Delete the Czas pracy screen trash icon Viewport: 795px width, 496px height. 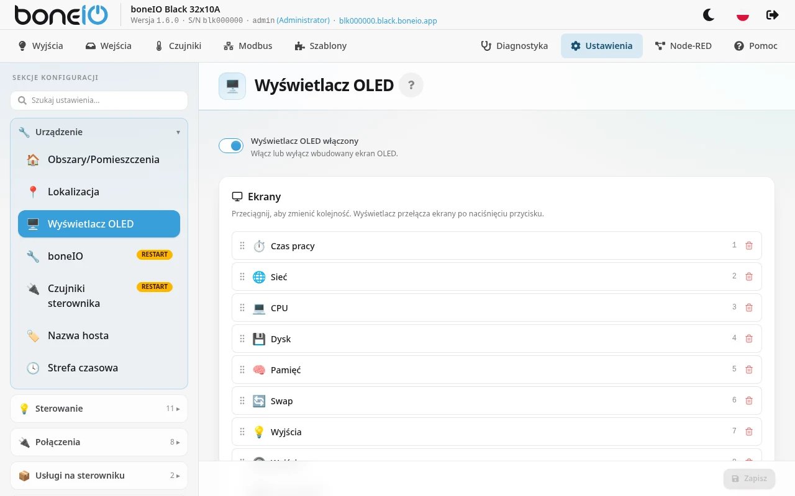[749, 246]
